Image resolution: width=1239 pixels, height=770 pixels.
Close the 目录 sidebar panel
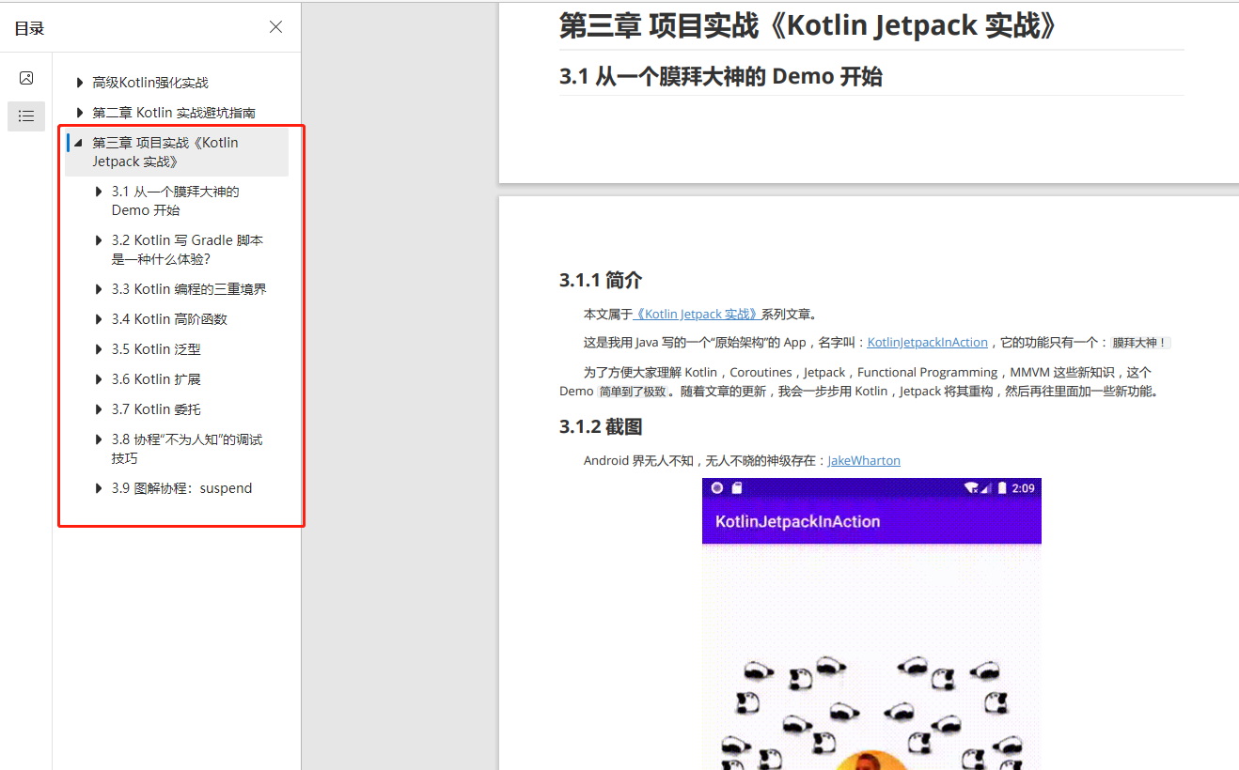[275, 27]
